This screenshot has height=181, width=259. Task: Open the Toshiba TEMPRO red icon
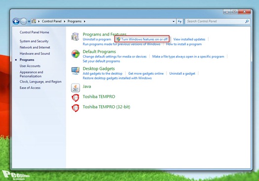coord(76,98)
